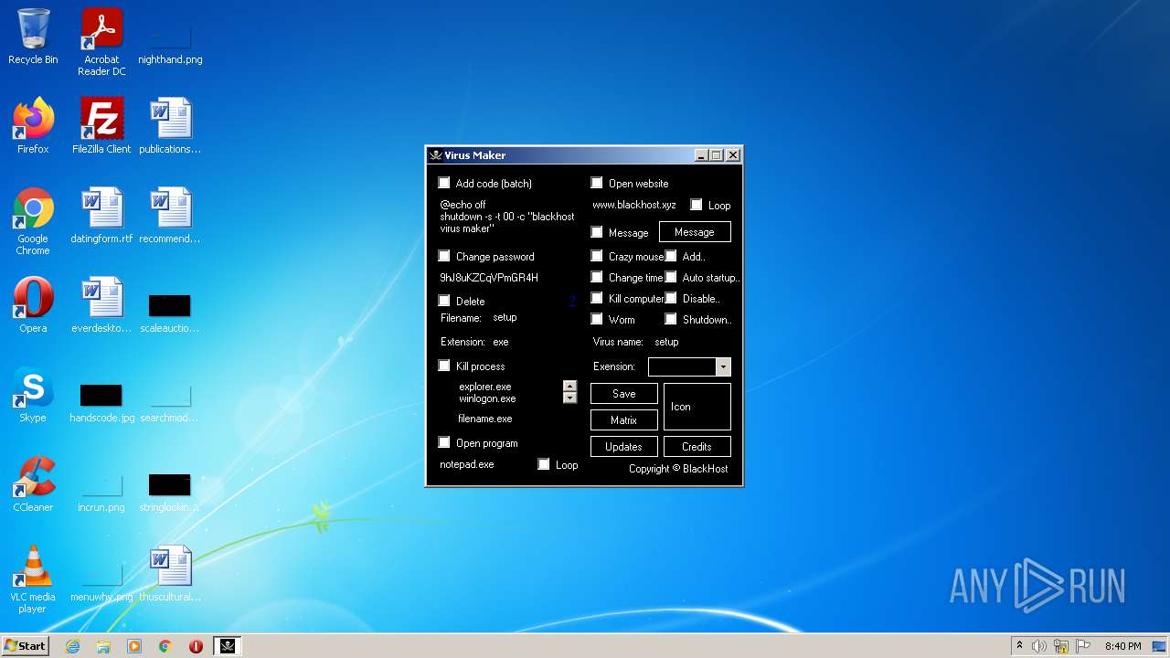The height and width of the screenshot is (658, 1170).
Task: Toggle the Open program checkbox
Action: (444, 442)
